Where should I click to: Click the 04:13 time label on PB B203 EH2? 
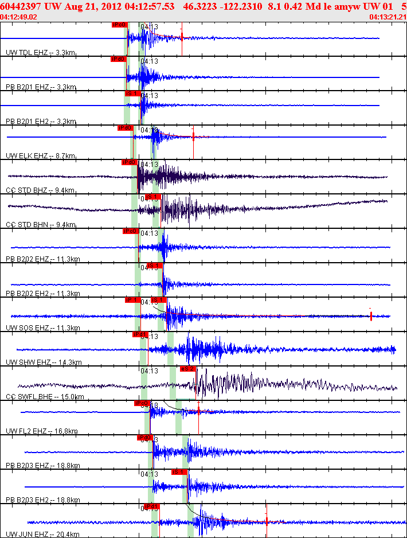(x=150, y=474)
